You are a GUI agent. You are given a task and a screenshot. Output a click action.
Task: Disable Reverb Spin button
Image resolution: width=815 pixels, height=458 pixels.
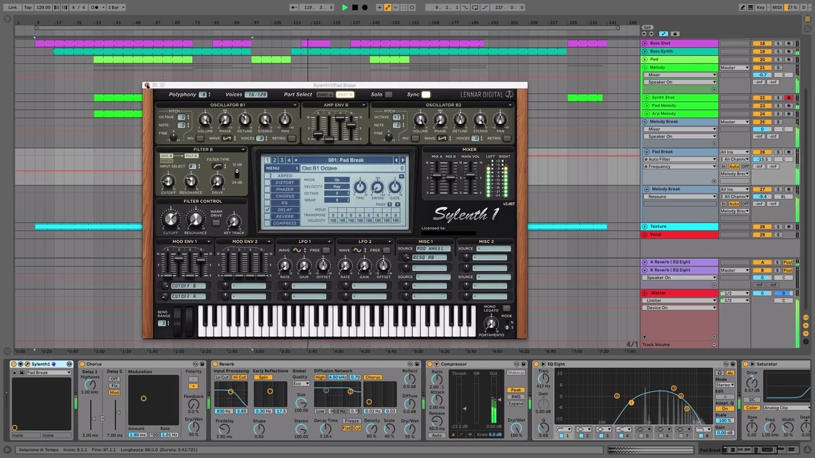pos(263,377)
